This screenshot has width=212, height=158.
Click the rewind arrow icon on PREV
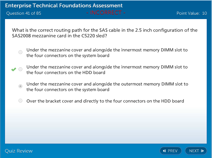[x=164, y=151]
